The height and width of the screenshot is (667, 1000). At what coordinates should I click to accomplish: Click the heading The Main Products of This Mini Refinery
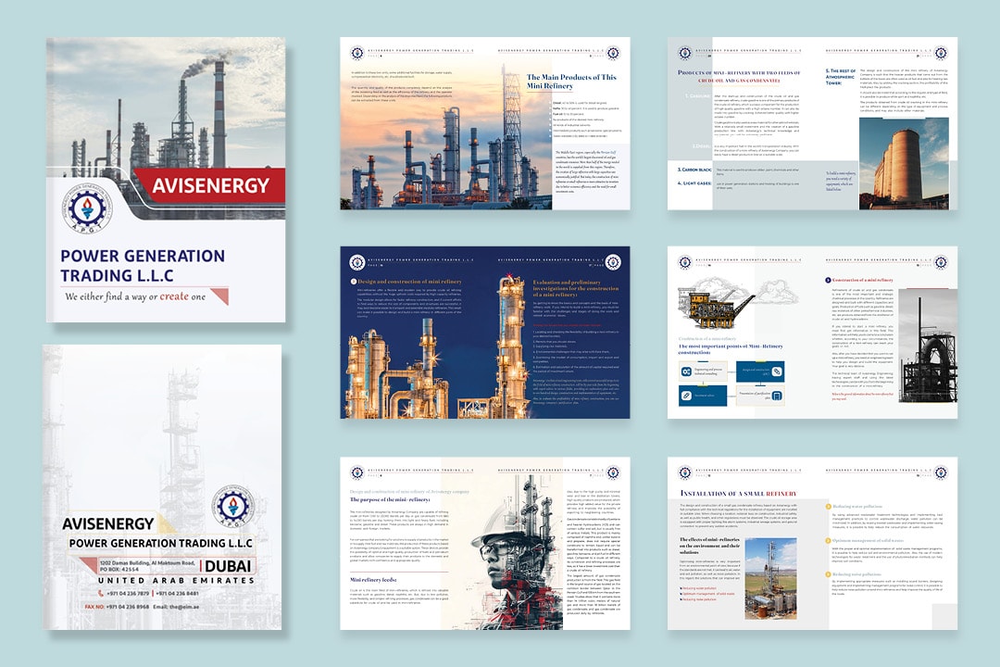point(571,82)
